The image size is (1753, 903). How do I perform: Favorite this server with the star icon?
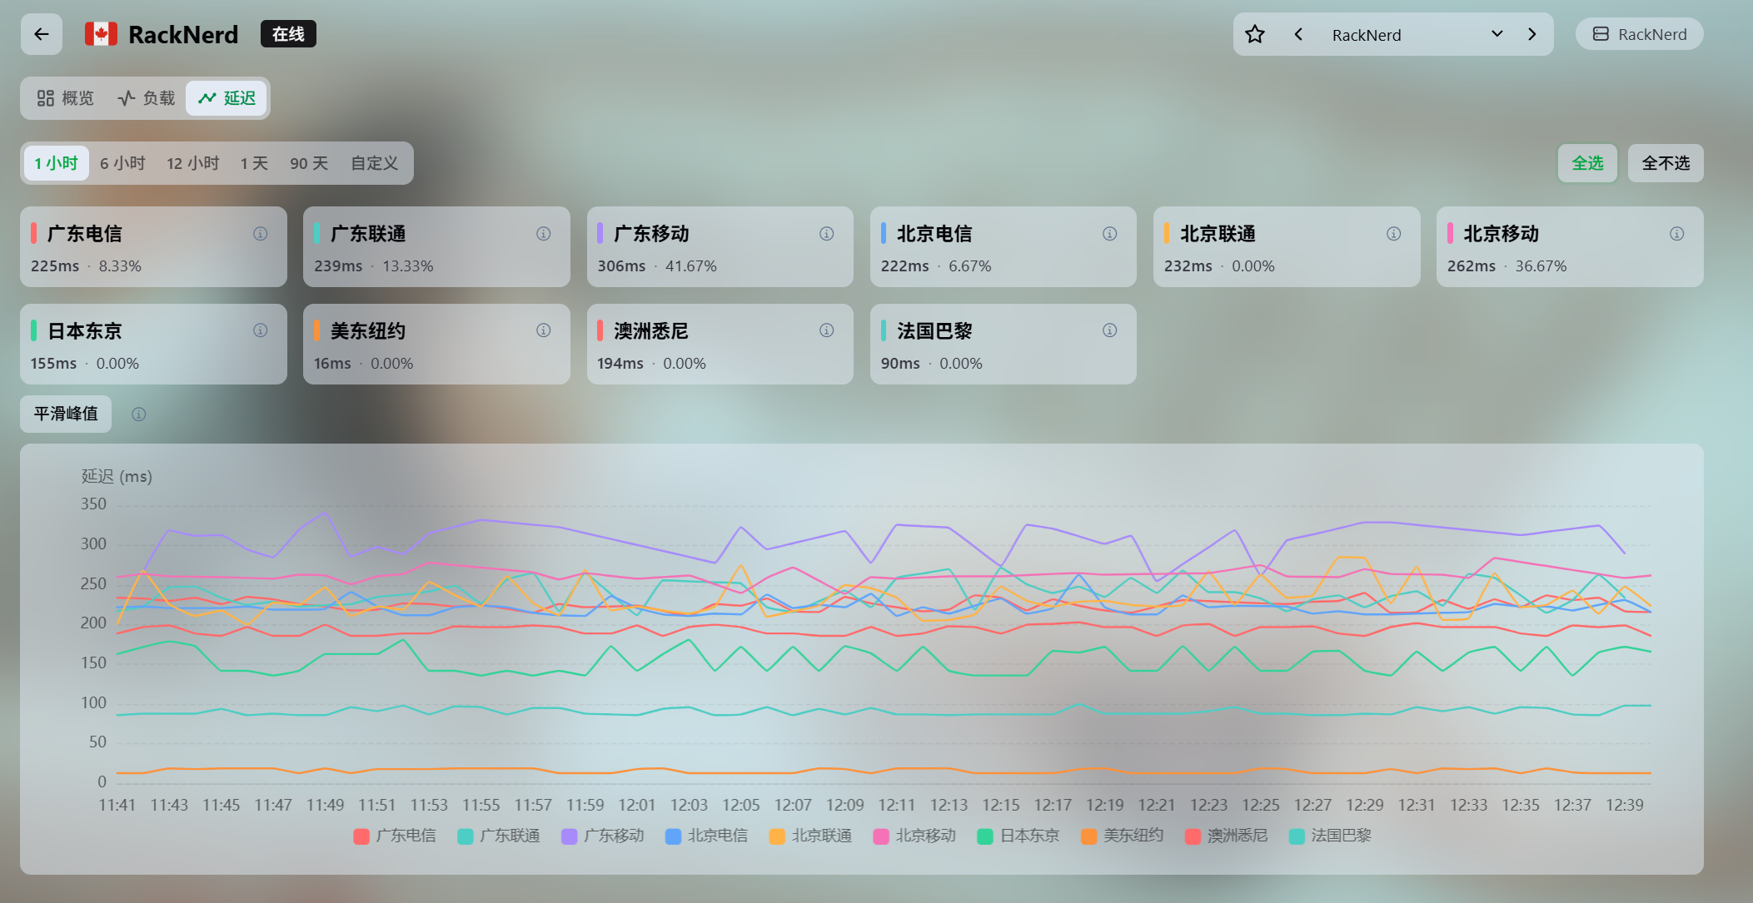click(x=1255, y=34)
